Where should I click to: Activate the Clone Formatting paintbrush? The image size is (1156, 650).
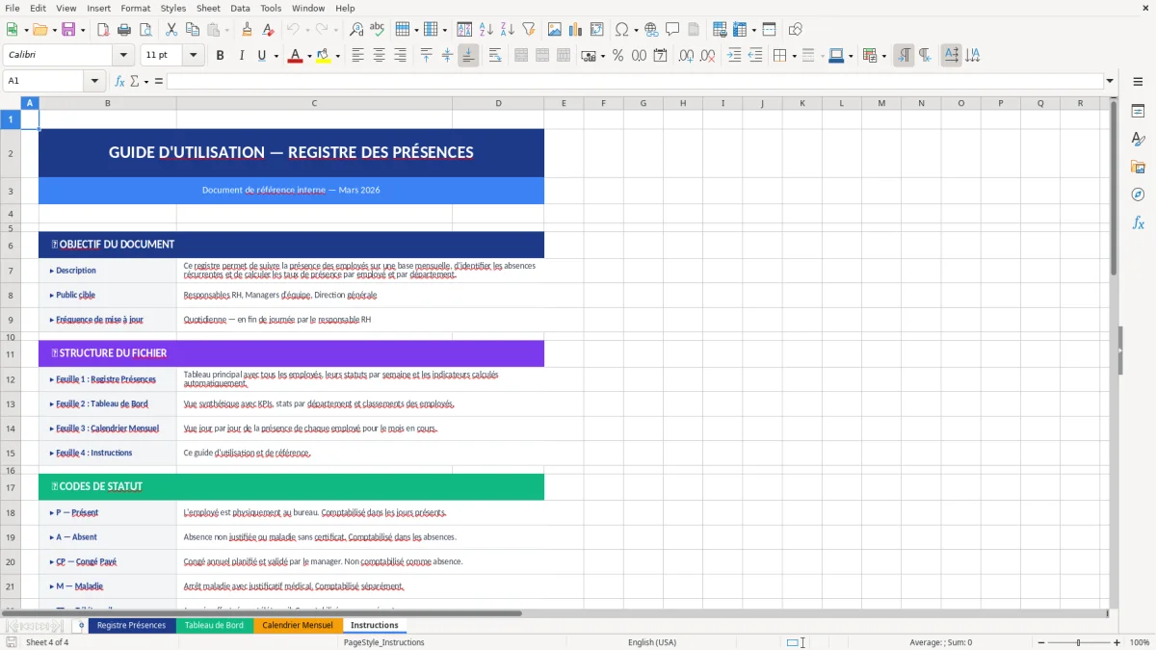pos(247,30)
